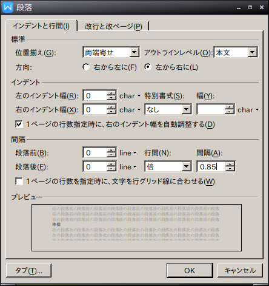Viewport: 269px width, 286px height.
Task: Decrease 右のインデント幅 with down arrow
Action: (x=111, y=112)
